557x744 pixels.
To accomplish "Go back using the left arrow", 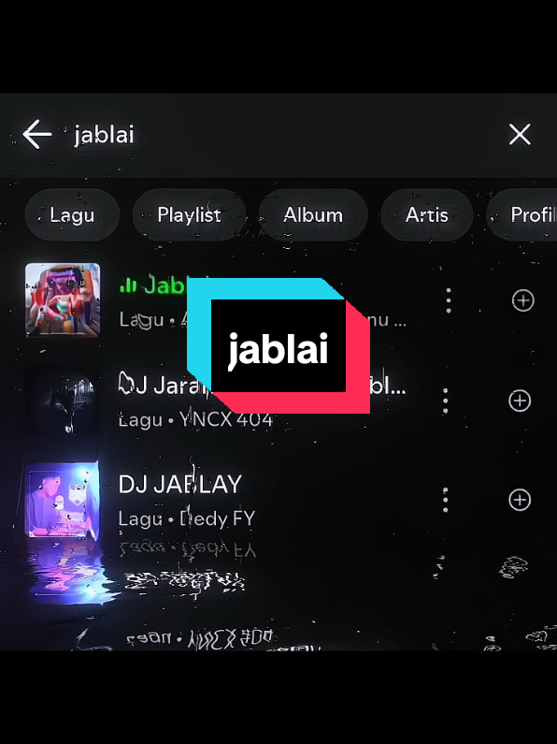I will (37, 134).
